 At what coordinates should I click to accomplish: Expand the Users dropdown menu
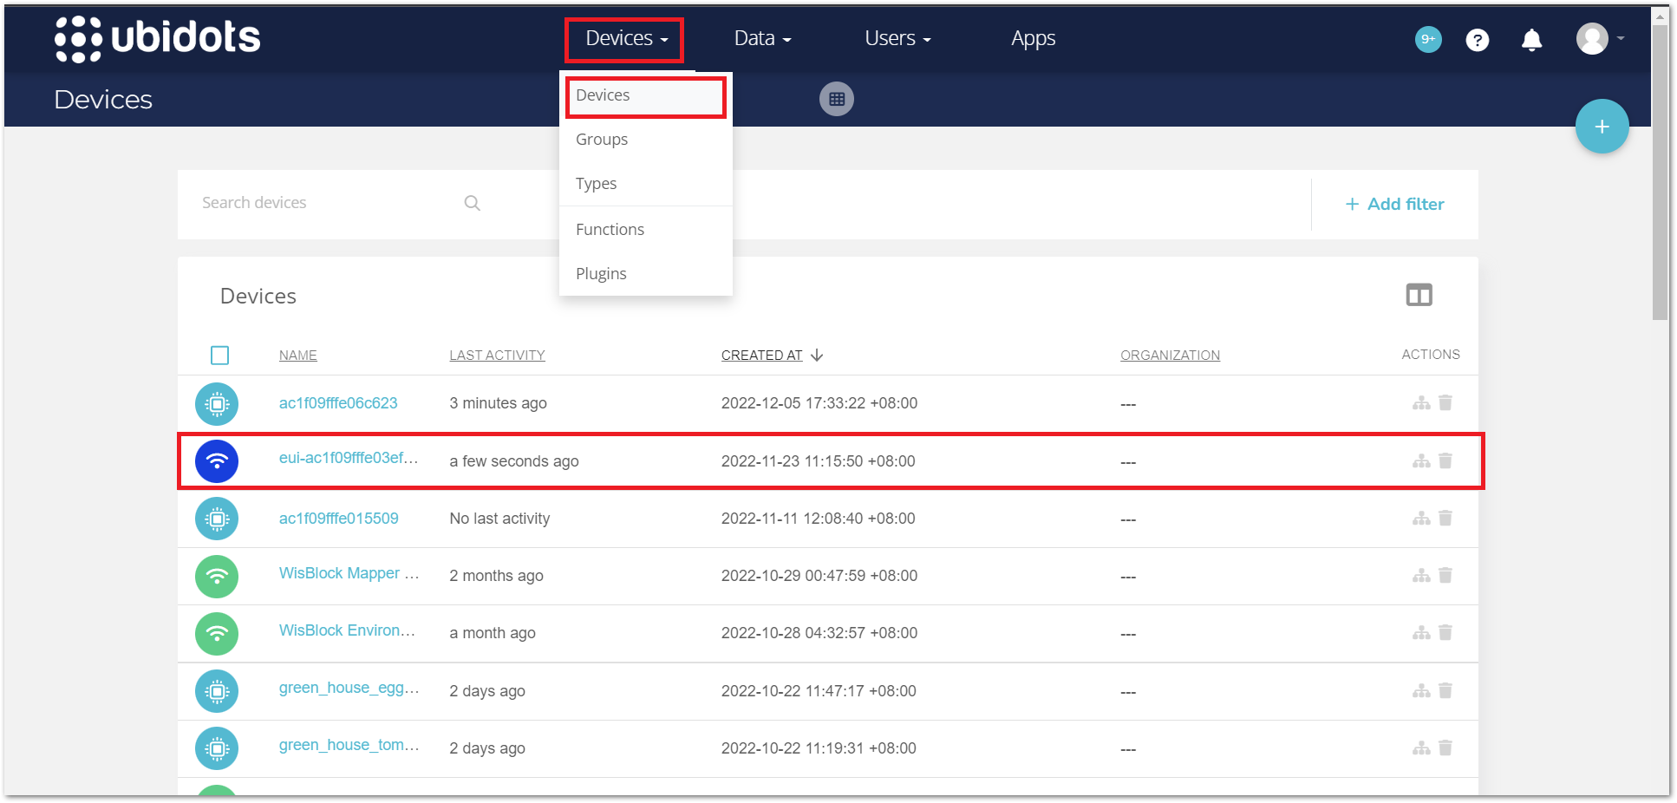click(897, 38)
